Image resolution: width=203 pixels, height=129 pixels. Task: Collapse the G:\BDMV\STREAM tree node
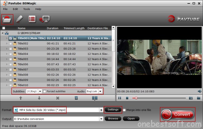pyautogui.click(x=2, y=33)
